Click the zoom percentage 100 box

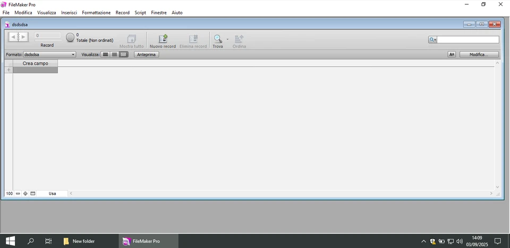click(9, 193)
